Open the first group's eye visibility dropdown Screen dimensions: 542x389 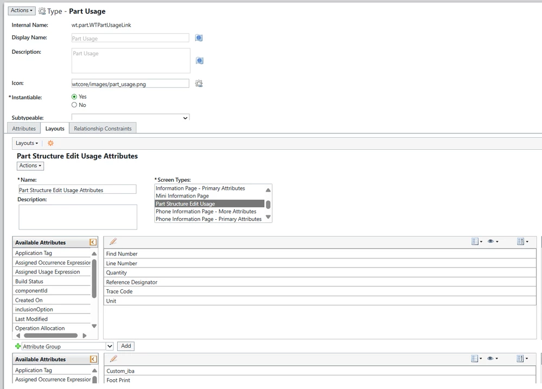point(493,241)
